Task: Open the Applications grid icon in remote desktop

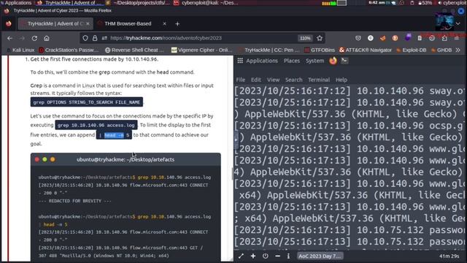Action: coord(240,61)
